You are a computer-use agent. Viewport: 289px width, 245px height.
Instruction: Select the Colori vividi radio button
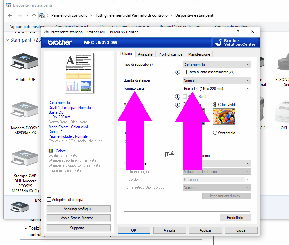[x=215, y=105]
